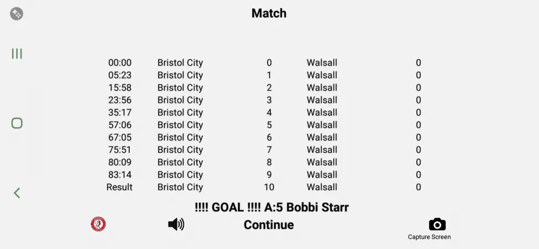Select the 83:14 goal time entry

120,175
